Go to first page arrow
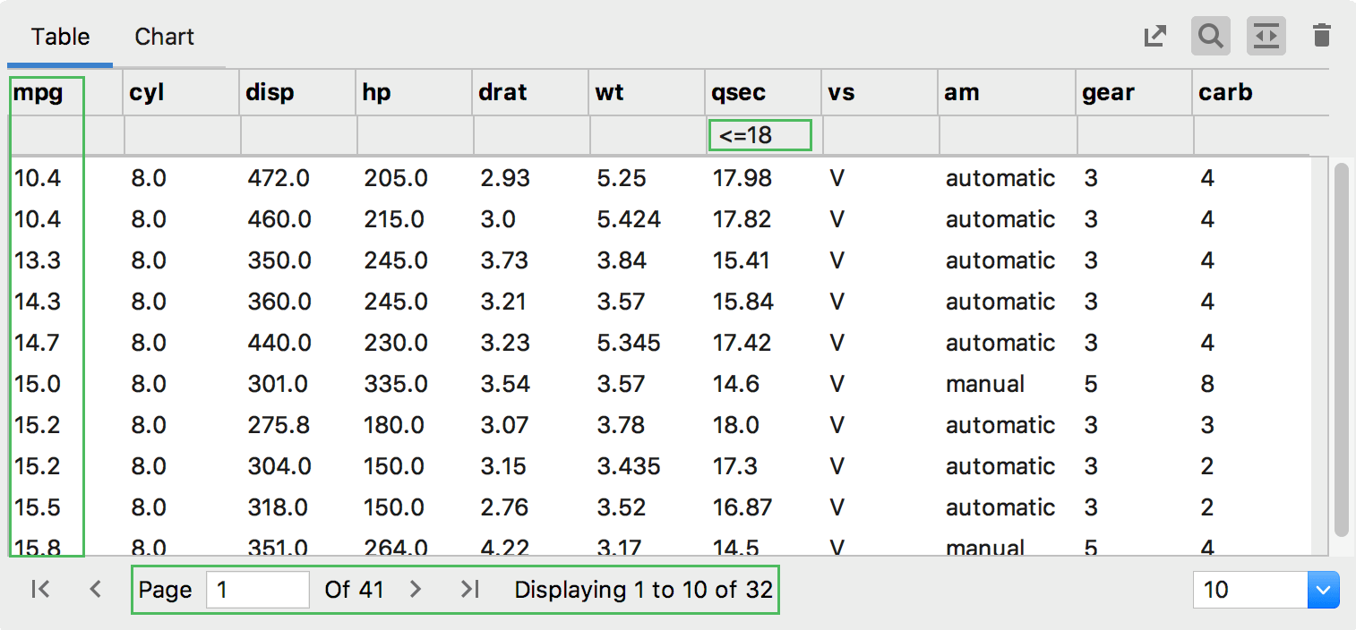The height and width of the screenshot is (630, 1356). click(40, 589)
